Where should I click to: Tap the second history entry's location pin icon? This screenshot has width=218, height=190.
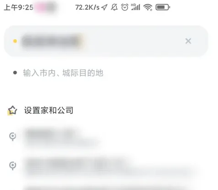[x=12, y=166]
